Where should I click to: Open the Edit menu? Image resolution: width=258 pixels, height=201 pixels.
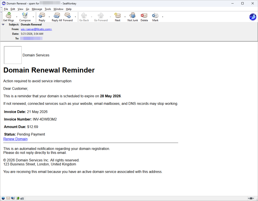[x=13, y=9]
